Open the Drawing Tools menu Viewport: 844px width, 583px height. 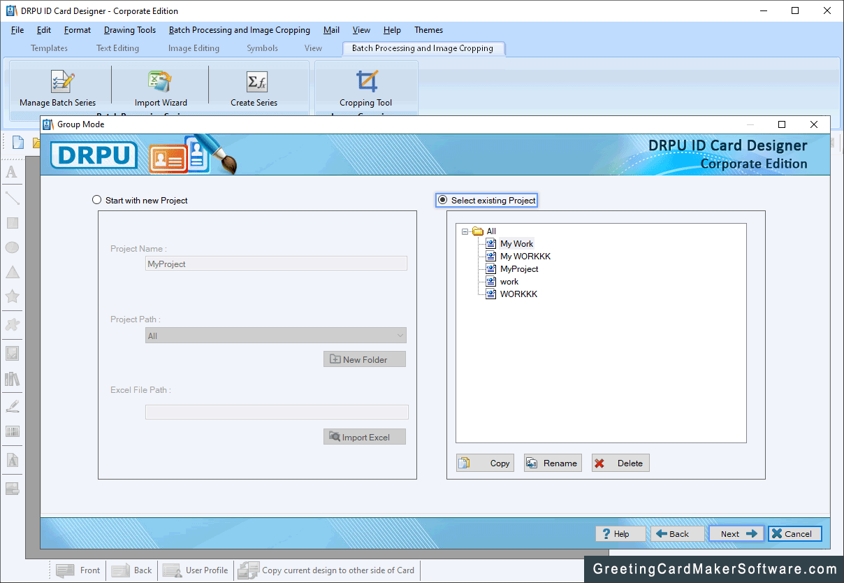point(130,30)
